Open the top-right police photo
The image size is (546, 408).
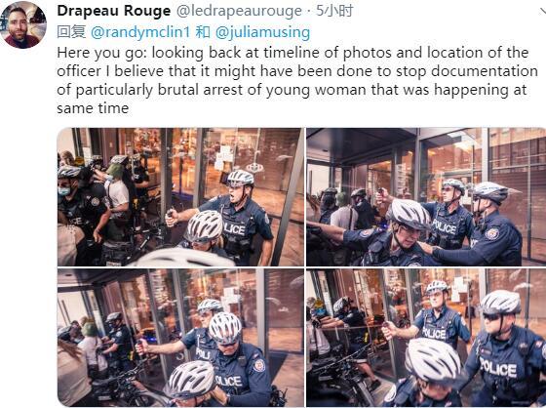click(426, 197)
